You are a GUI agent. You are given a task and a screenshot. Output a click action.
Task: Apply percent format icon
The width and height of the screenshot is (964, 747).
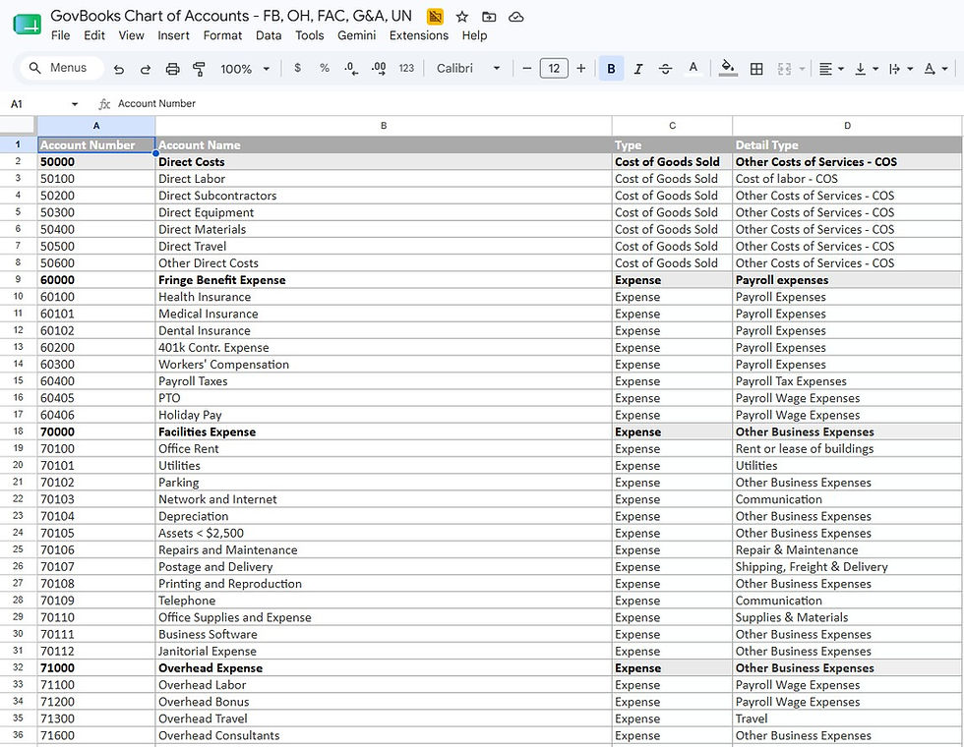(325, 68)
